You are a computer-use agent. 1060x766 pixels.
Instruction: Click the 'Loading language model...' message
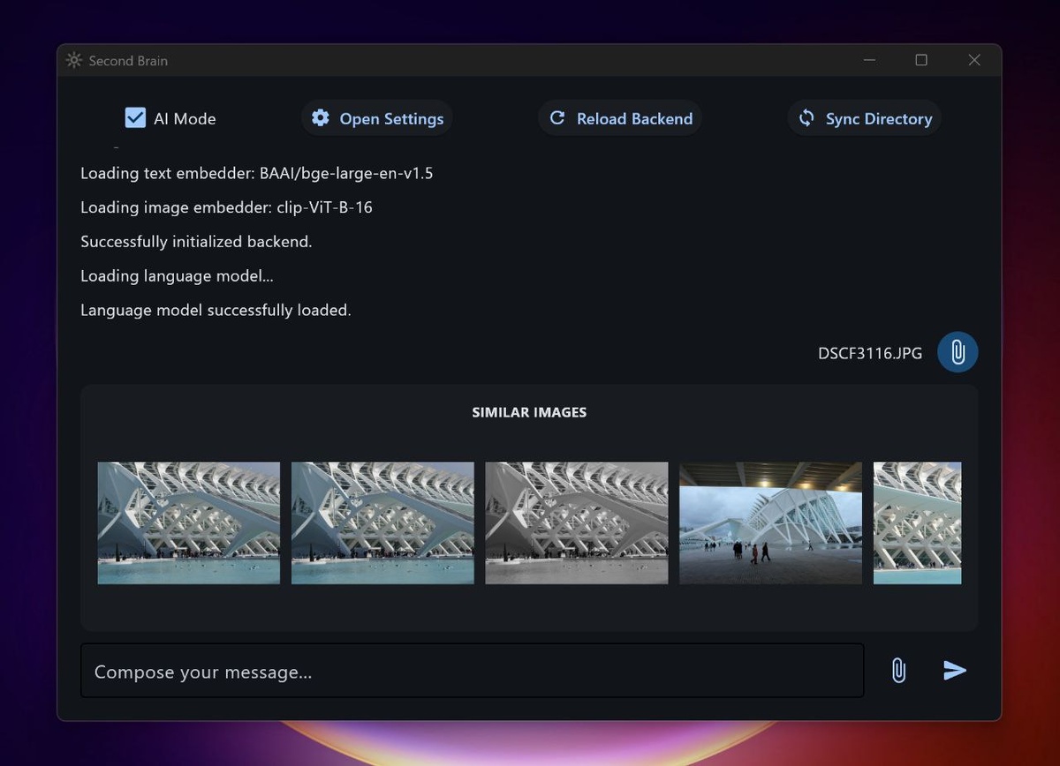(x=177, y=275)
